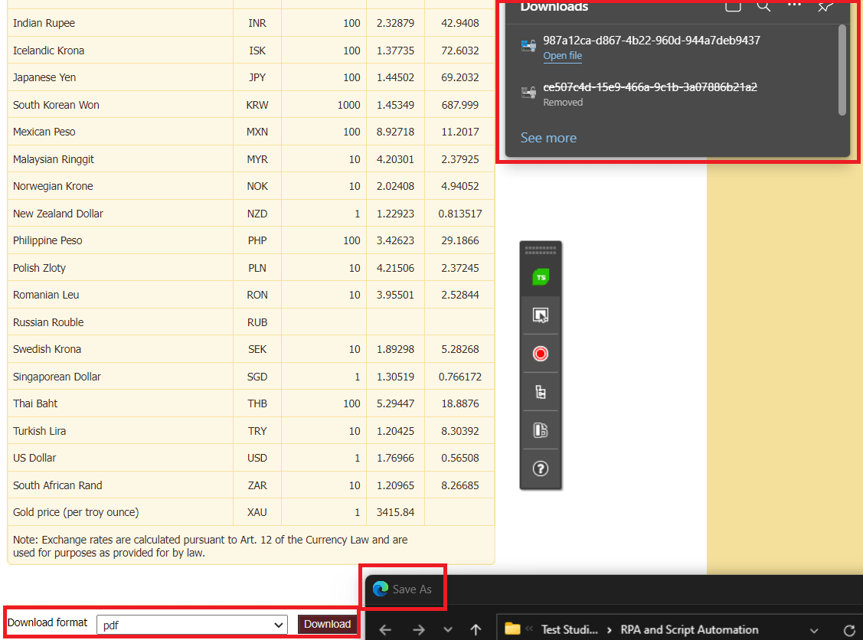This screenshot has height=640, width=863.
Task: Click the Save As window title
Action: (412, 589)
